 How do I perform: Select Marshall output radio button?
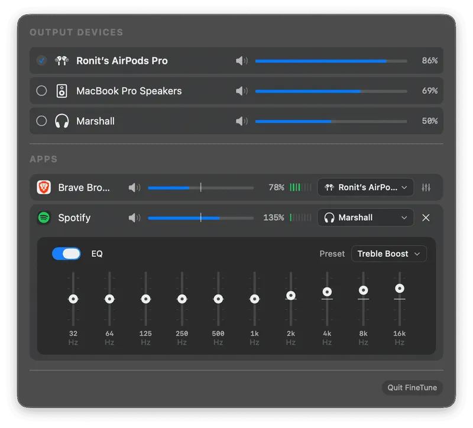pyautogui.click(x=41, y=121)
